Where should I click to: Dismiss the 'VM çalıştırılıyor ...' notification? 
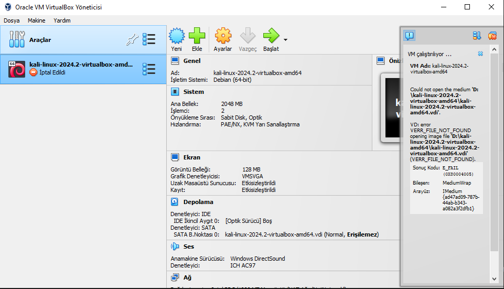coord(480,53)
